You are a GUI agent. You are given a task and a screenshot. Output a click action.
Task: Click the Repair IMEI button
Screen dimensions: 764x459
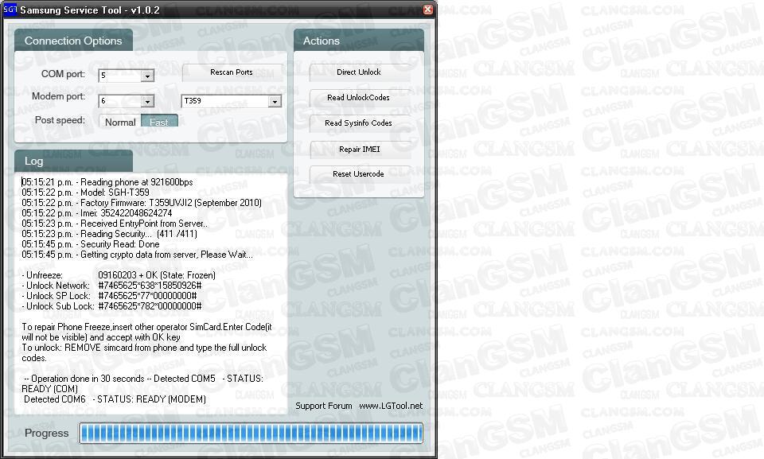pos(359,149)
